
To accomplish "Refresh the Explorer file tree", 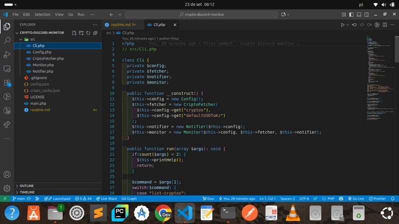I will pos(88,33).
